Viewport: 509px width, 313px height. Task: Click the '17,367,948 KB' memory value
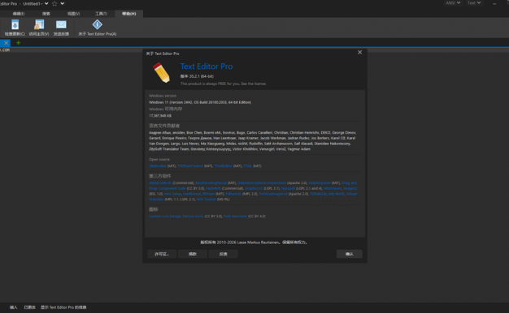click(160, 116)
